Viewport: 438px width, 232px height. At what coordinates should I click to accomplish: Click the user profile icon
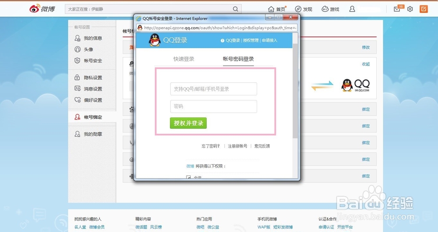352,9
